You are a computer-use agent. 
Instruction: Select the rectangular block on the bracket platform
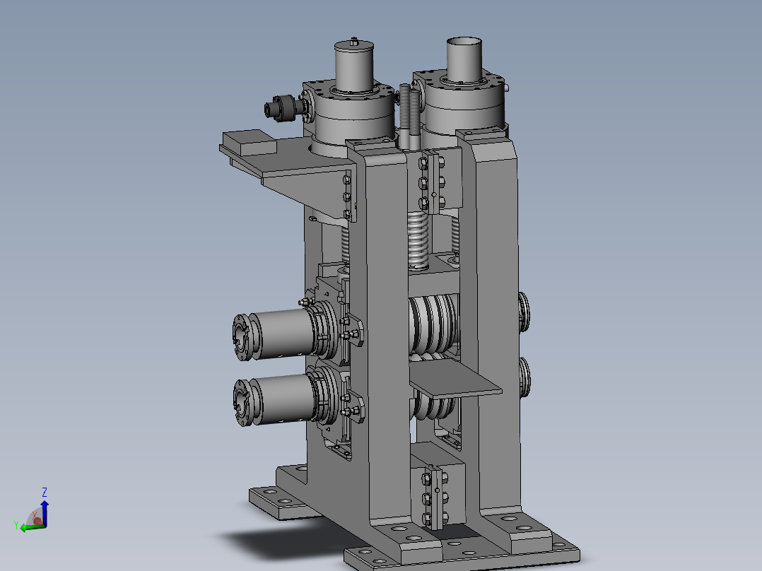[x=250, y=142]
